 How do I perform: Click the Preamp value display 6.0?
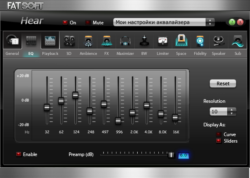point(183,155)
